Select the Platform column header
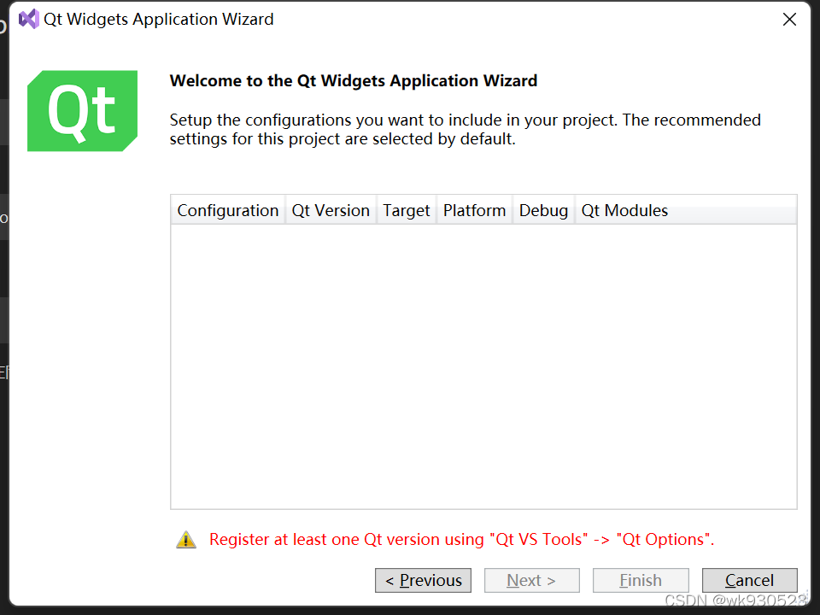820x615 pixels. tap(474, 210)
